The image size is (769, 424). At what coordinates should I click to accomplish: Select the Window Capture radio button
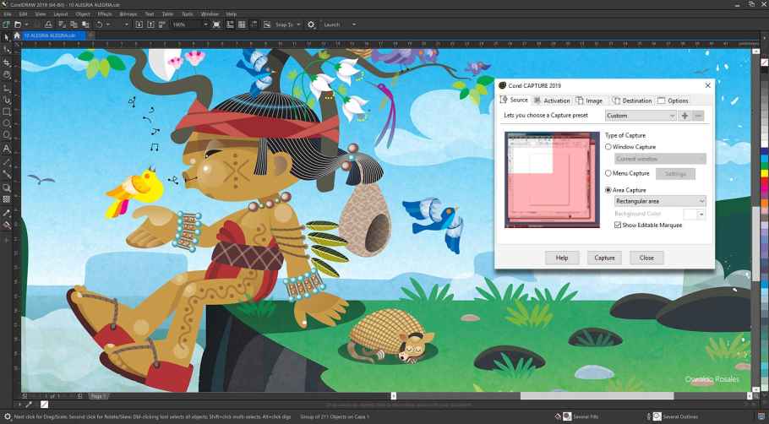coord(608,147)
